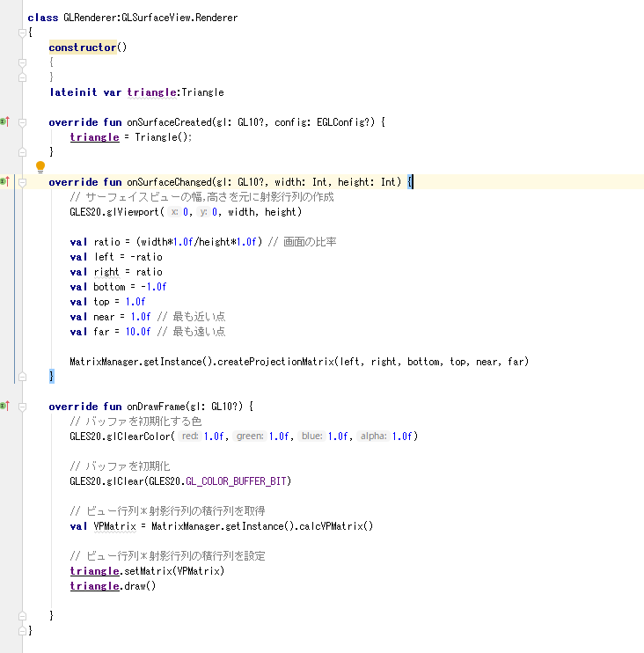Fold the onDrawFrame function
644x653 pixels.
(23, 407)
